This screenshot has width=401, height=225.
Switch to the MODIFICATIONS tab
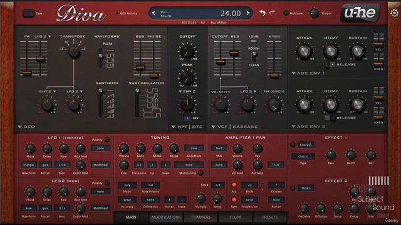point(166,217)
